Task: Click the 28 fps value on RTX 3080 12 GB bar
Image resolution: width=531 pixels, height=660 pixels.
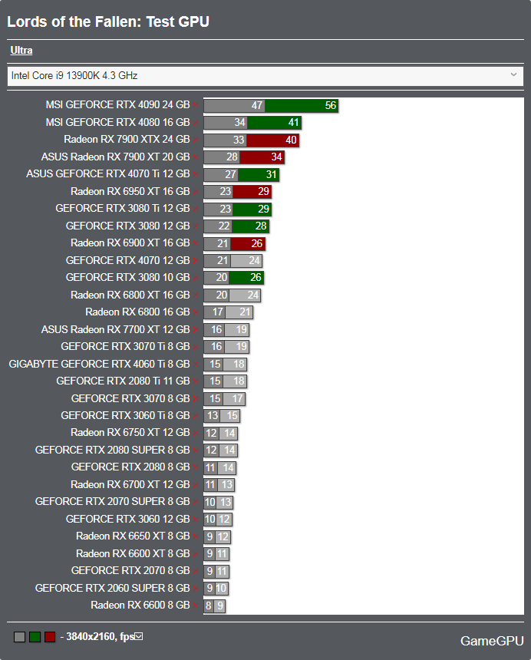Action: (261, 226)
